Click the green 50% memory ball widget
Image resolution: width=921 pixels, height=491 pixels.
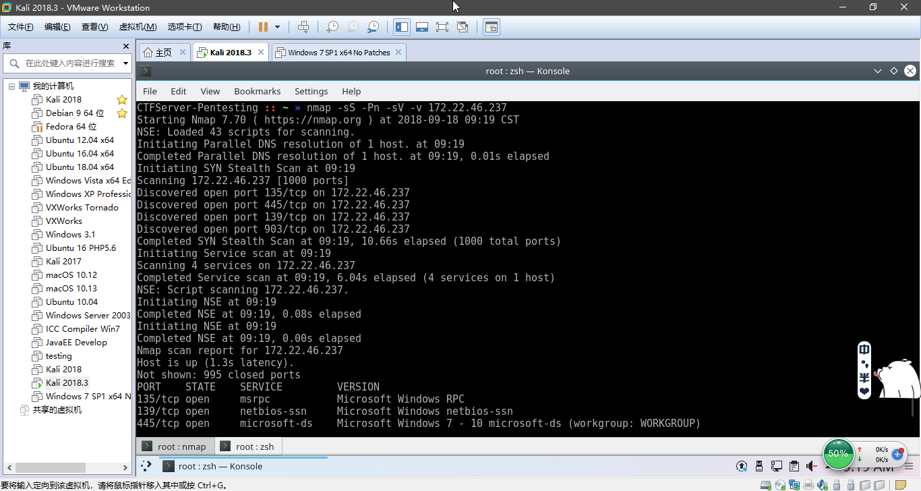coord(838,454)
